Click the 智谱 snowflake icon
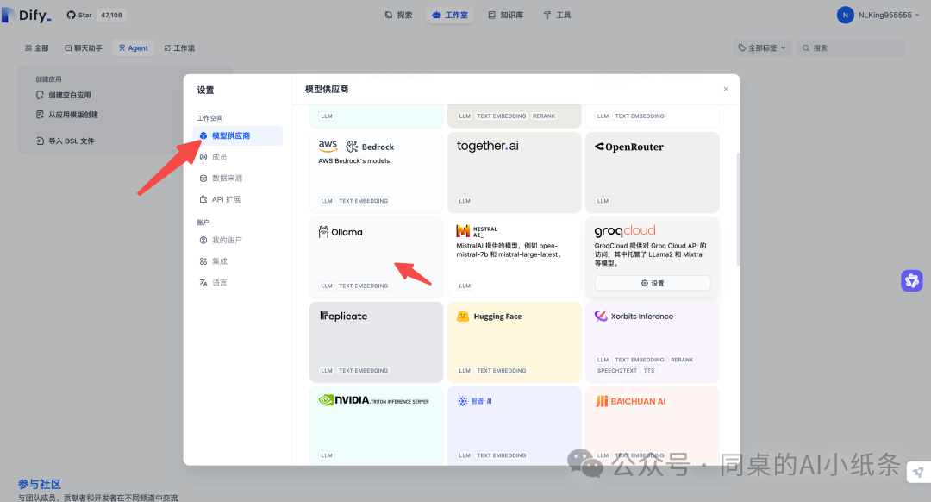 (463, 401)
